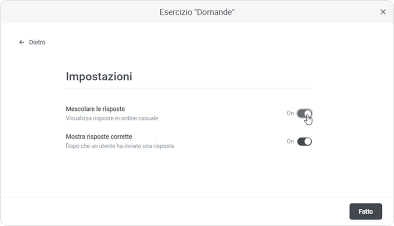394x226 pixels.
Task: Click the On label beside Mostra toggle
Action: point(290,142)
